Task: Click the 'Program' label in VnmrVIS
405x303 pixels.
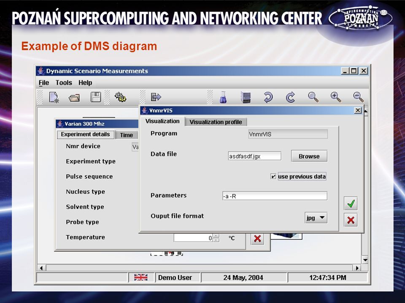Action: click(x=164, y=133)
